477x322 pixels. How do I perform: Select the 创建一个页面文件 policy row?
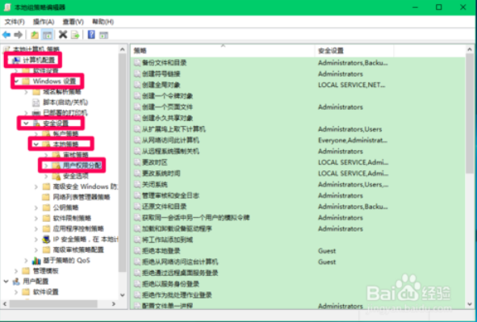tap(298, 107)
